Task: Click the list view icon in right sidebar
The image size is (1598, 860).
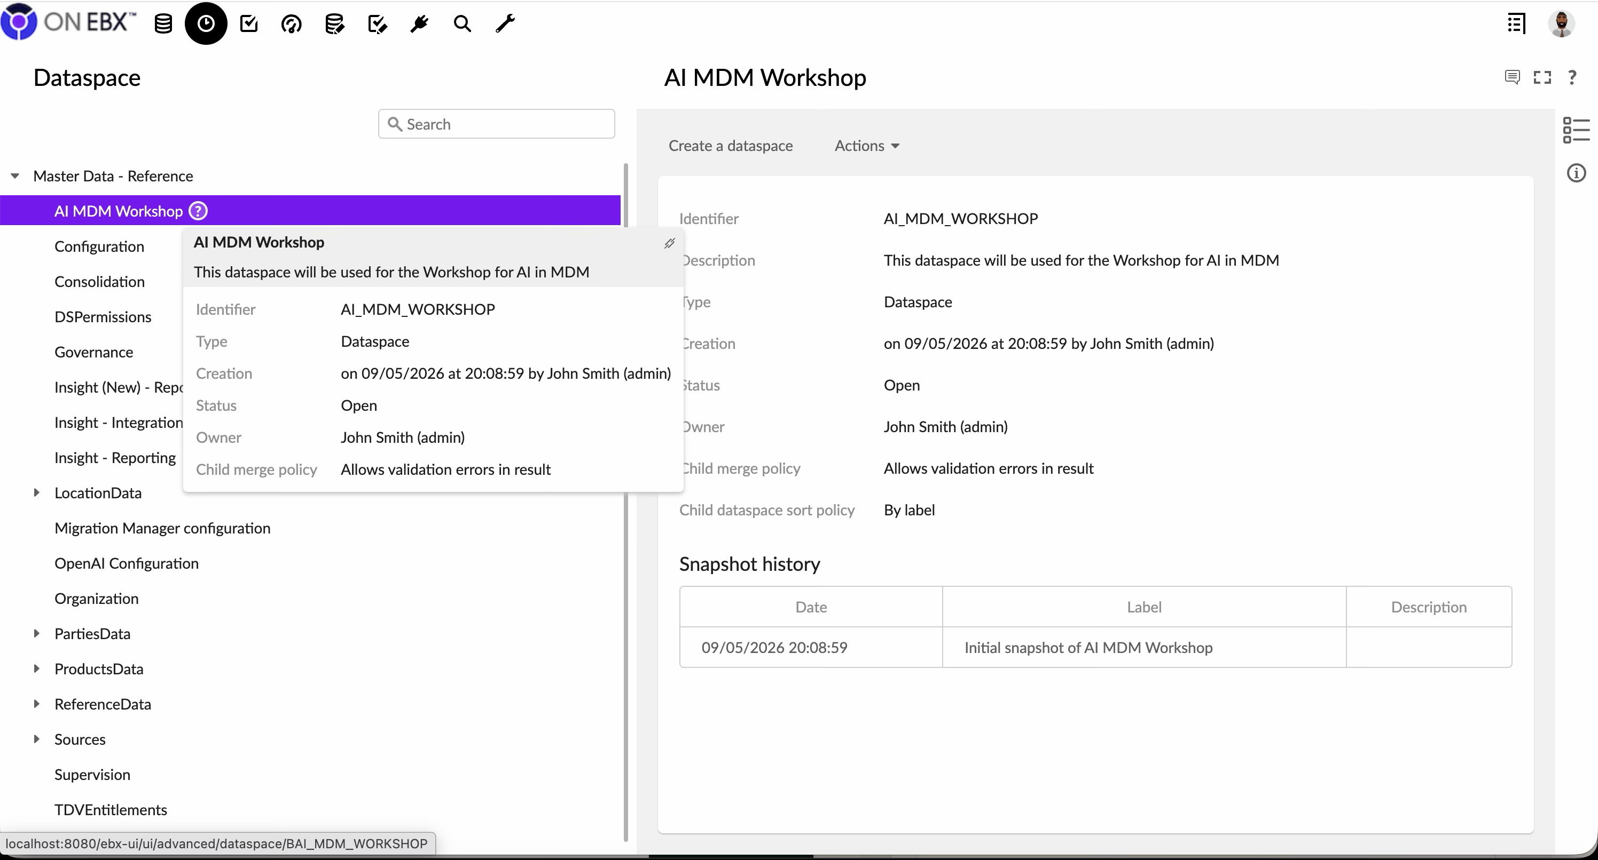Action: tap(1576, 130)
